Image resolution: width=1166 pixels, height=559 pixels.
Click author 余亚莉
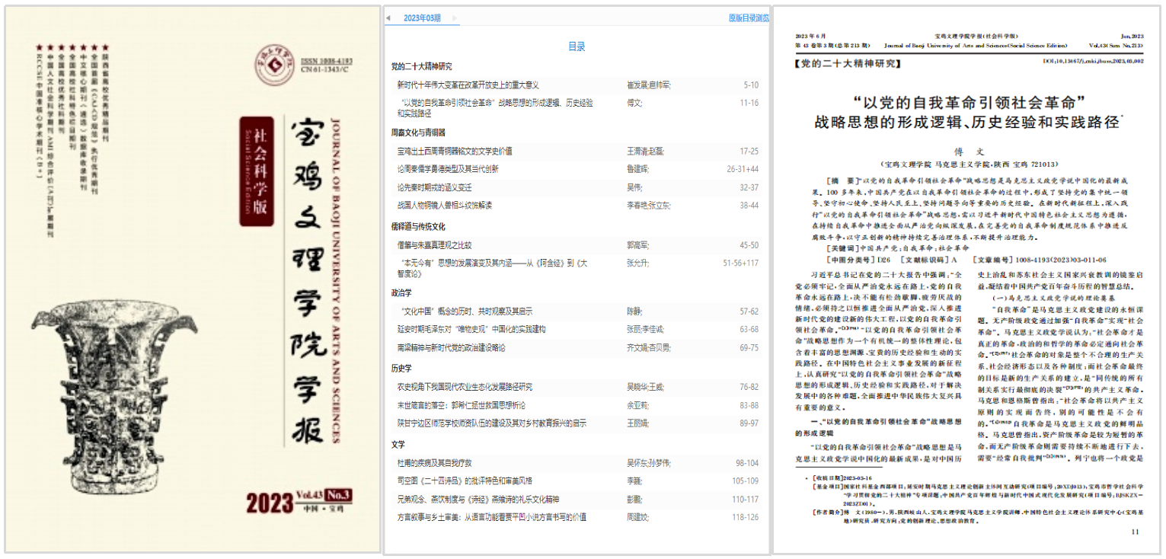638,405
